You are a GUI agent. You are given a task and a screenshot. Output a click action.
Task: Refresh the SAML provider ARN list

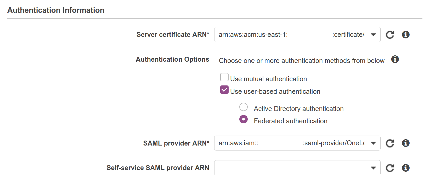click(390, 143)
